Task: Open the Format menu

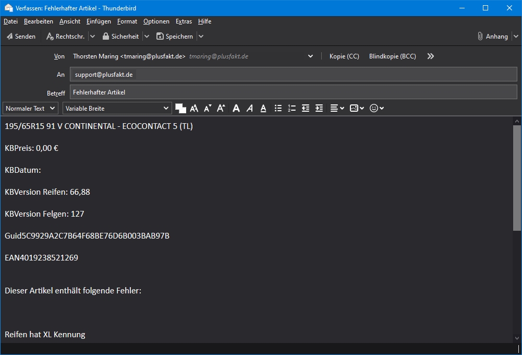Action: 127,21
